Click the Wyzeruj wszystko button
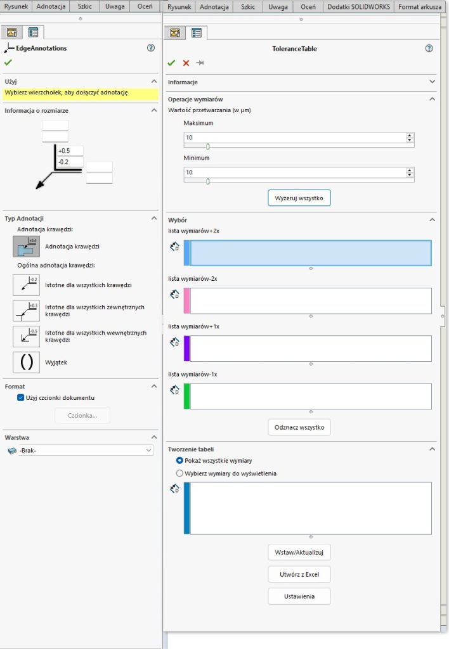Image resolution: width=449 pixels, height=649 pixels. click(x=299, y=198)
